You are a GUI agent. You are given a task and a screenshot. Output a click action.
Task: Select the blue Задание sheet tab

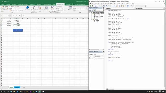(17, 87)
